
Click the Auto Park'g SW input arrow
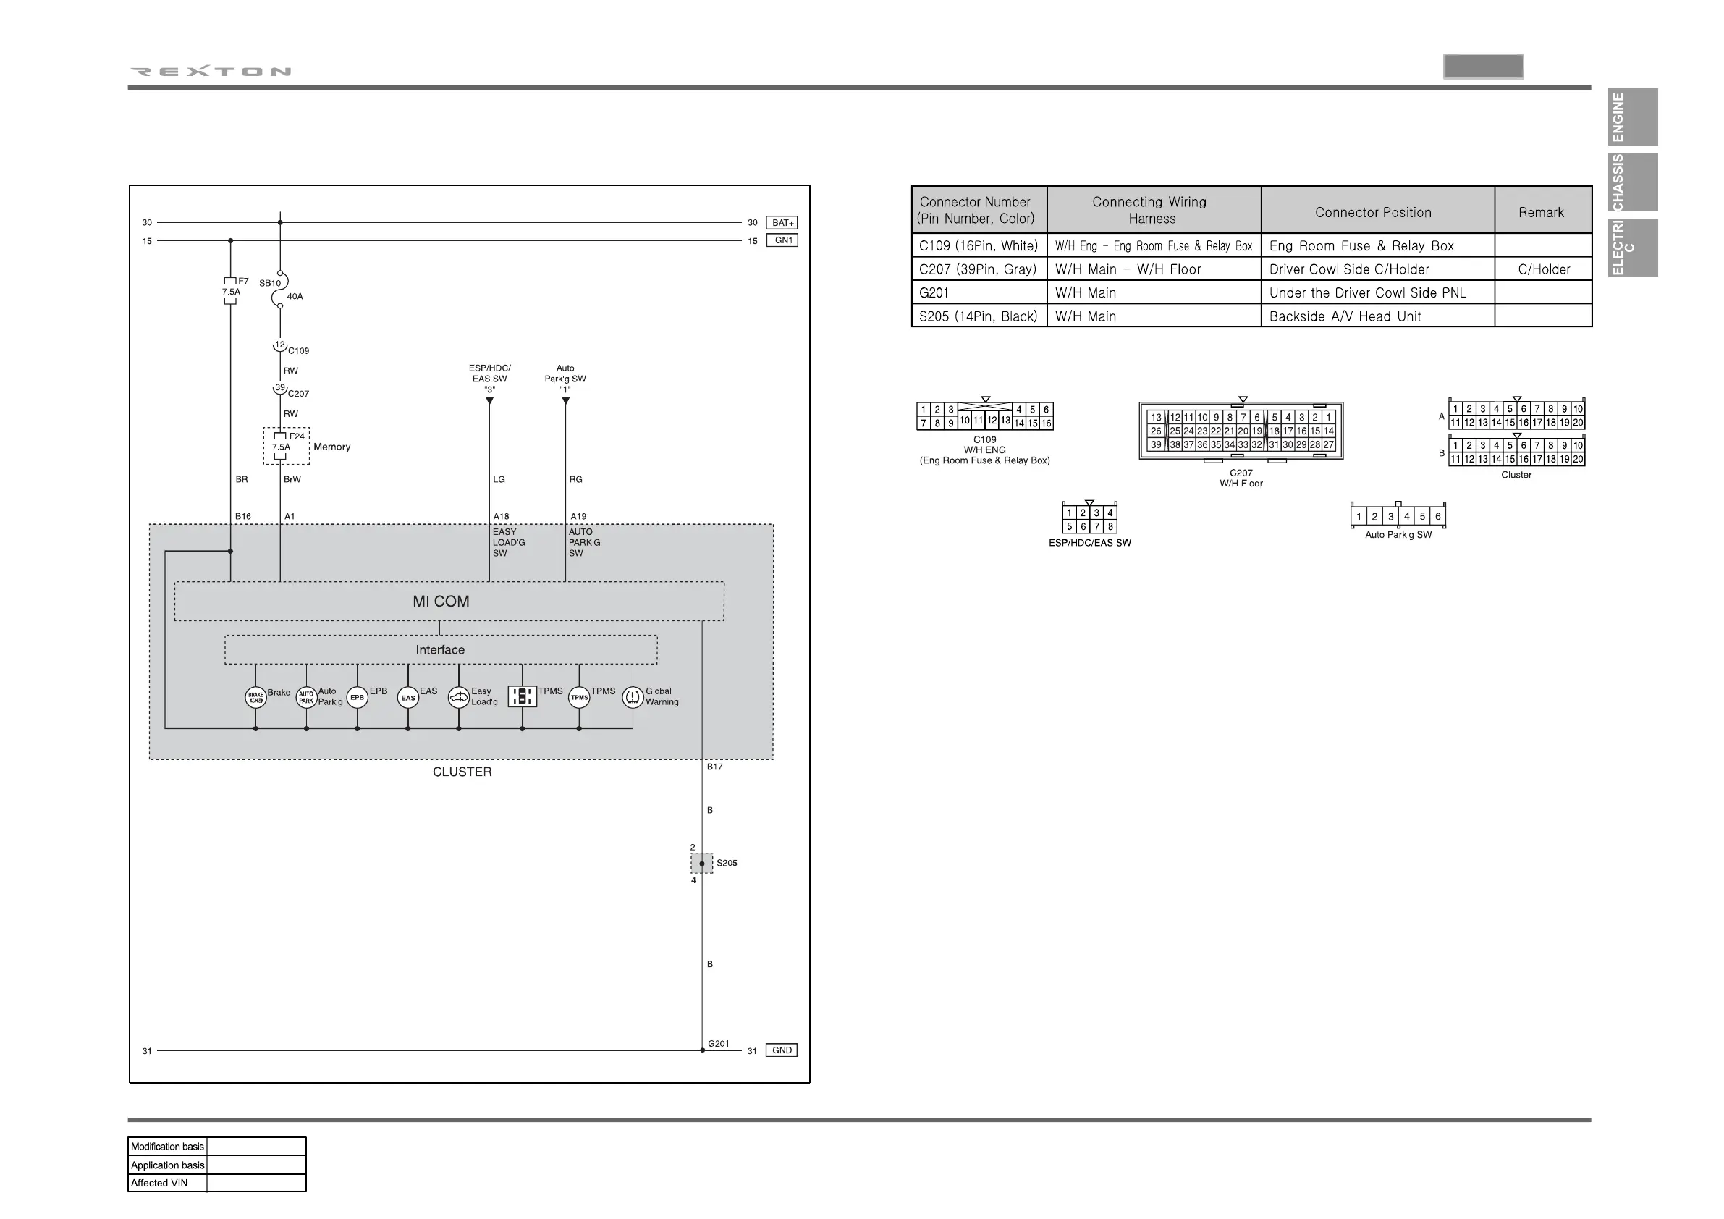pos(565,400)
